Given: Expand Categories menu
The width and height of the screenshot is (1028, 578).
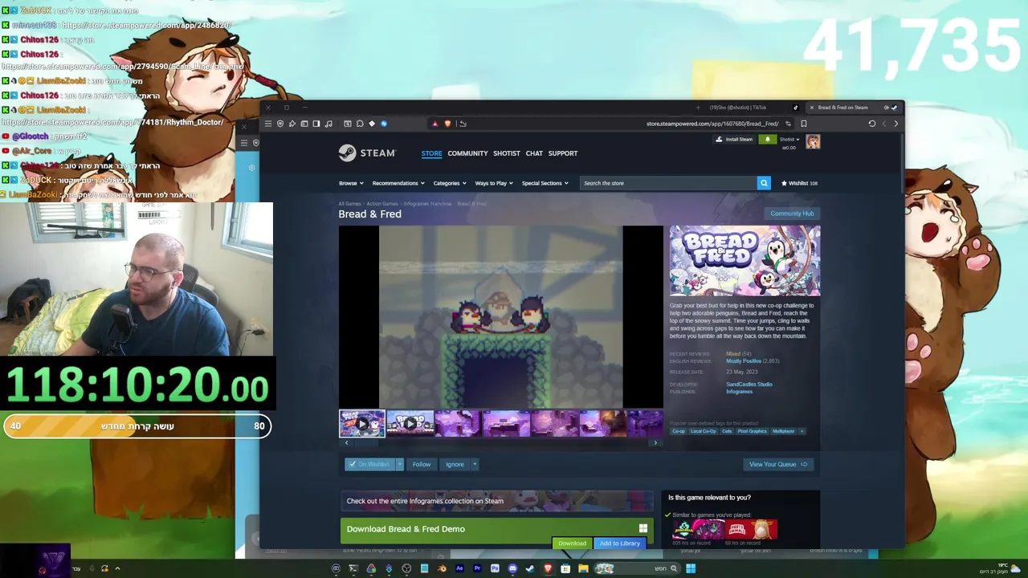Looking at the screenshot, I should pos(450,183).
